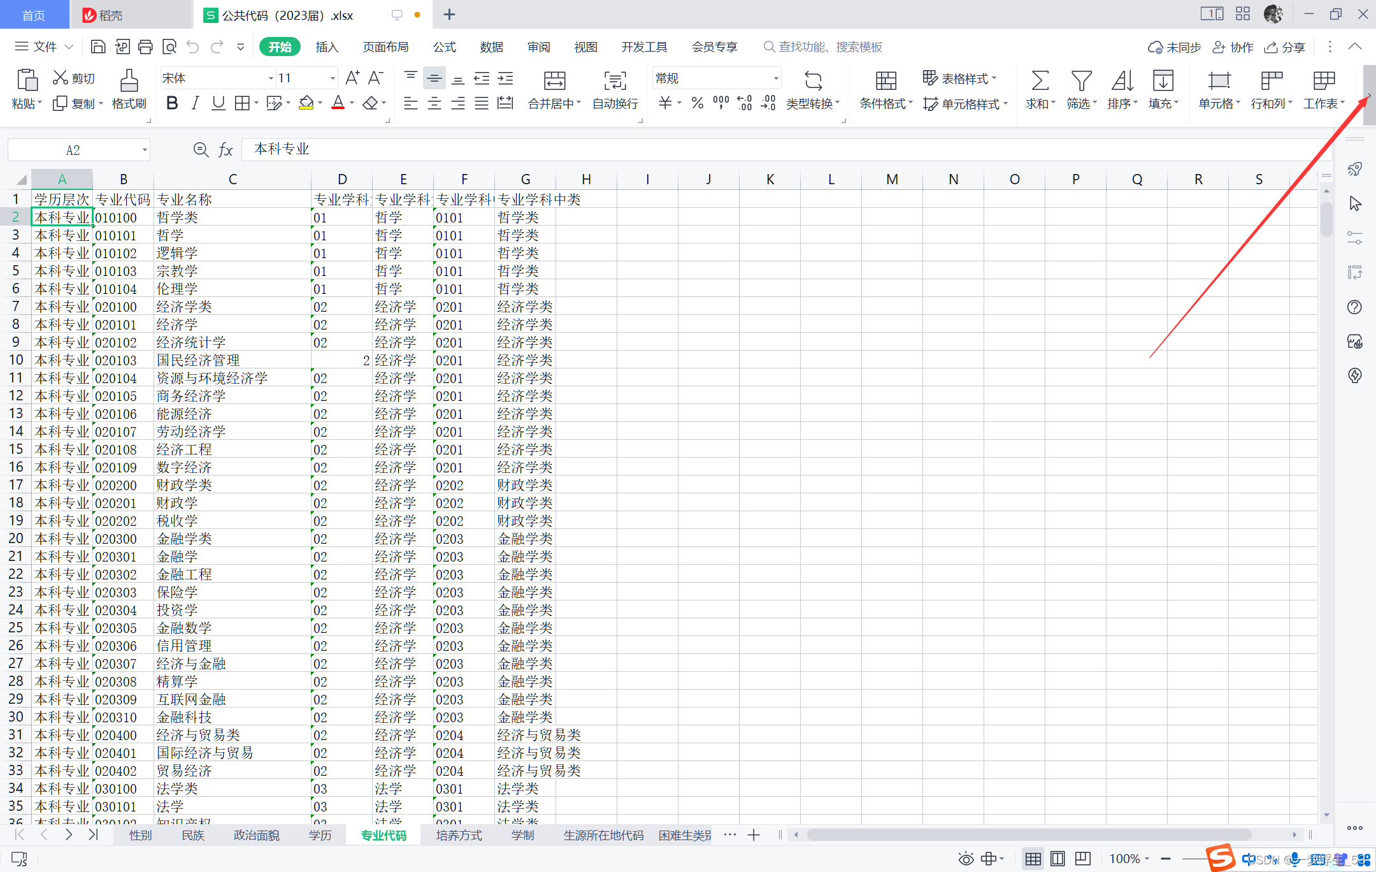1376x872 pixels.
Task: Switch to the 数据 ribbon tab
Action: point(491,46)
